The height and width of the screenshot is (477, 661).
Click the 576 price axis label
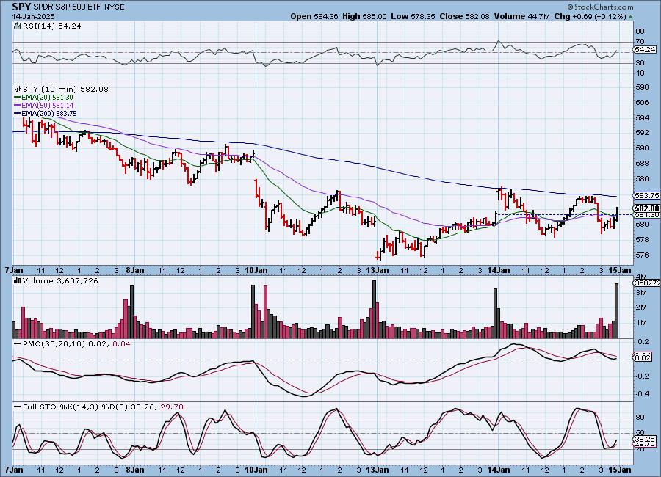(x=643, y=255)
